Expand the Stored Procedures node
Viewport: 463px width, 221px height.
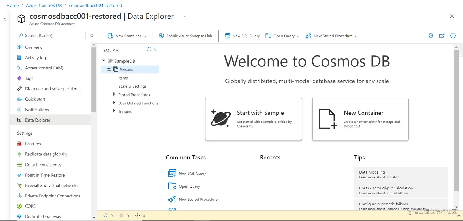tap(114, 94)
